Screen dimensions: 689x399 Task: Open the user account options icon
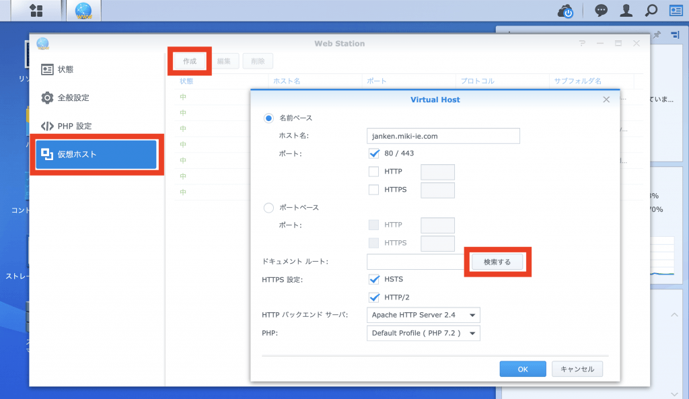pos(626,11)
